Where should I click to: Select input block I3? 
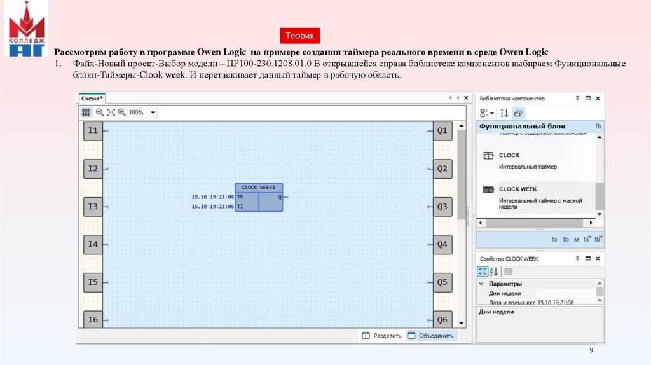coord(93,207)
